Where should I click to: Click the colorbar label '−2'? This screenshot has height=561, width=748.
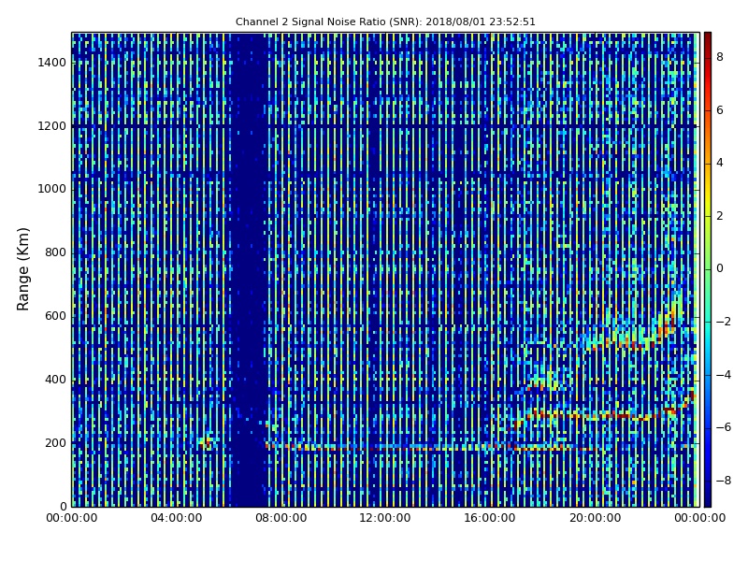(724, 322)
